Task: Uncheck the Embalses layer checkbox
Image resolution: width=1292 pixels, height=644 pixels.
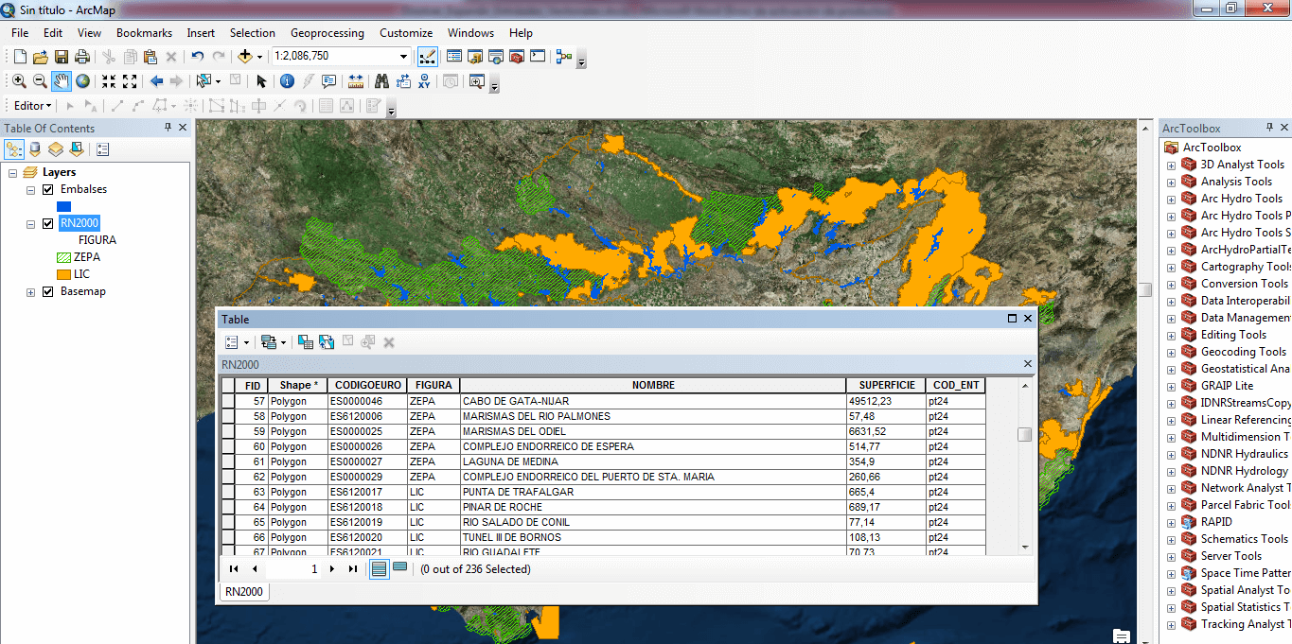Action: (x=47, y=189)
